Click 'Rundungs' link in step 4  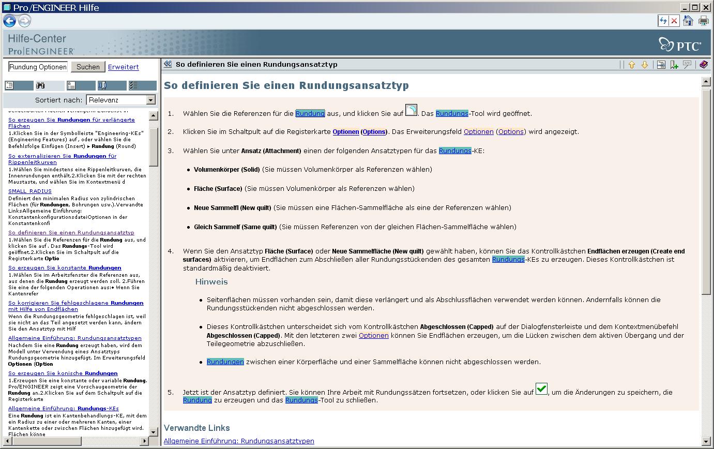coord(508,259)
